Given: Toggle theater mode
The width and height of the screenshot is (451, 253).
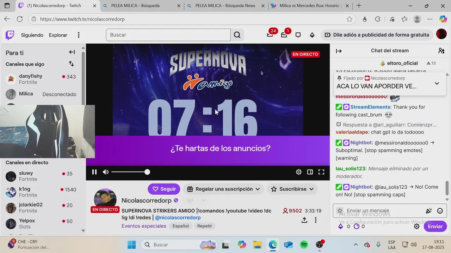Looking at the screenshot, I should coord(310,172).
